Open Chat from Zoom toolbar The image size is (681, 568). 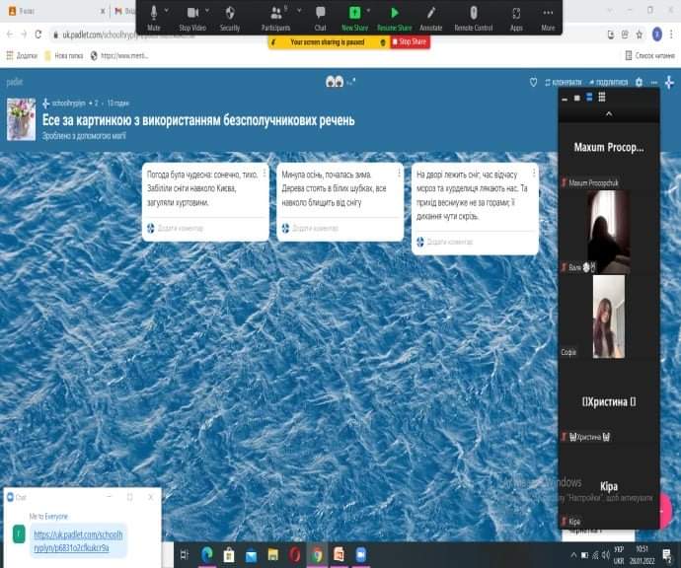point(321,18)
